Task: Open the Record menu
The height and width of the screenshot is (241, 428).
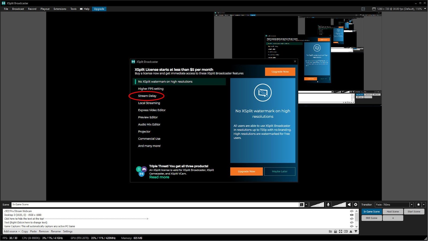Action: coord(32,9)
